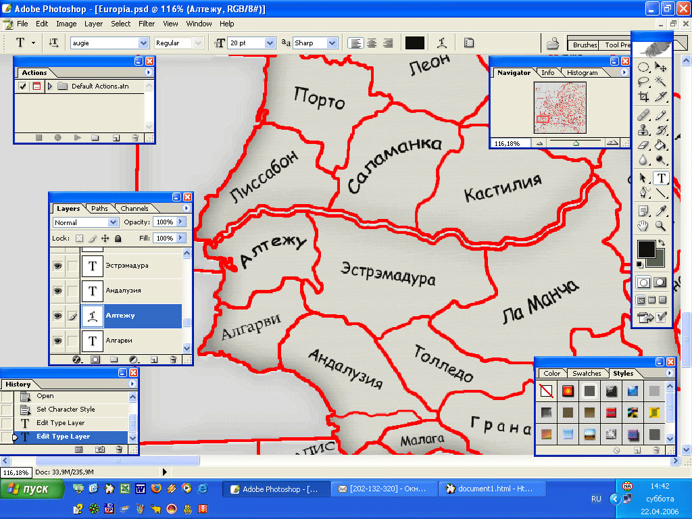Click center text alignment icon

pos(372,43)
